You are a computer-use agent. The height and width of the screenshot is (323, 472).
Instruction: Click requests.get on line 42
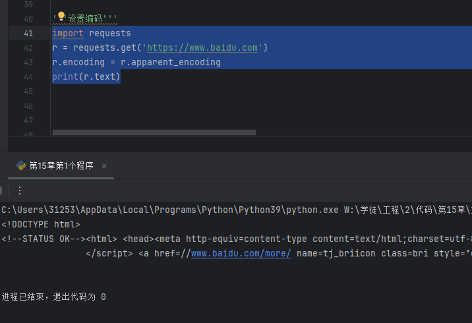pyautogui.click(x=105, y=48)
